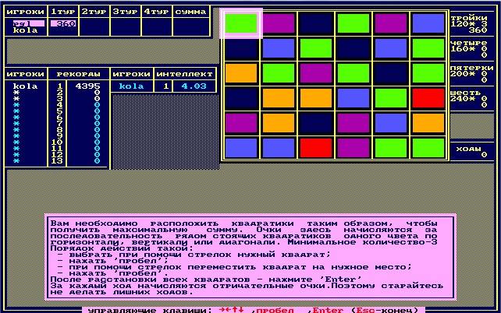The image size is (501, 313).
Task: Choose the dark empty square in fifth row
Action: (x=316, y=123)
